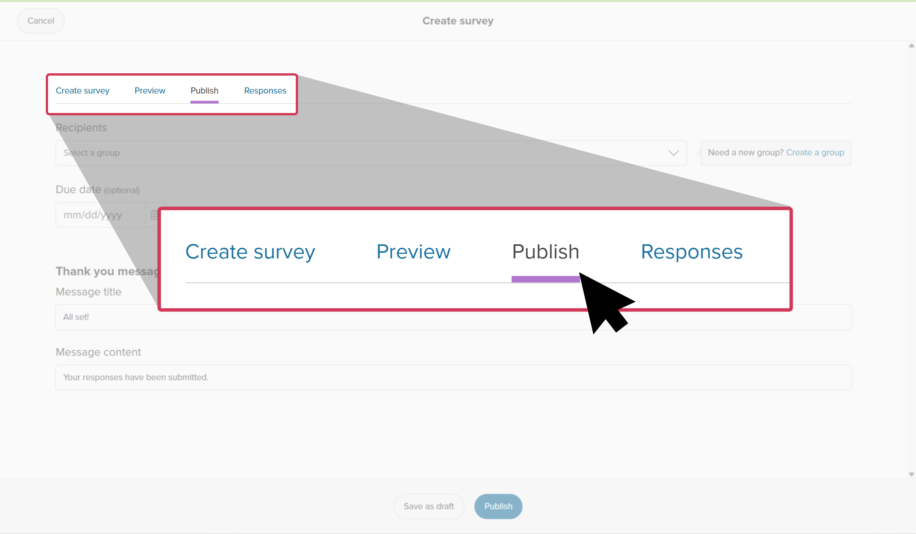Expand the Select a group dropdown arrow
The height and width of the screenshot is (534, 916).
pos(673,153)
